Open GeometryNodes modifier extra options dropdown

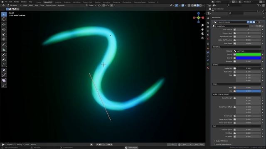pos(257,22)
